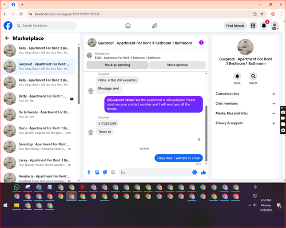Open WhatsApp from the taskbar

point(17,188)
